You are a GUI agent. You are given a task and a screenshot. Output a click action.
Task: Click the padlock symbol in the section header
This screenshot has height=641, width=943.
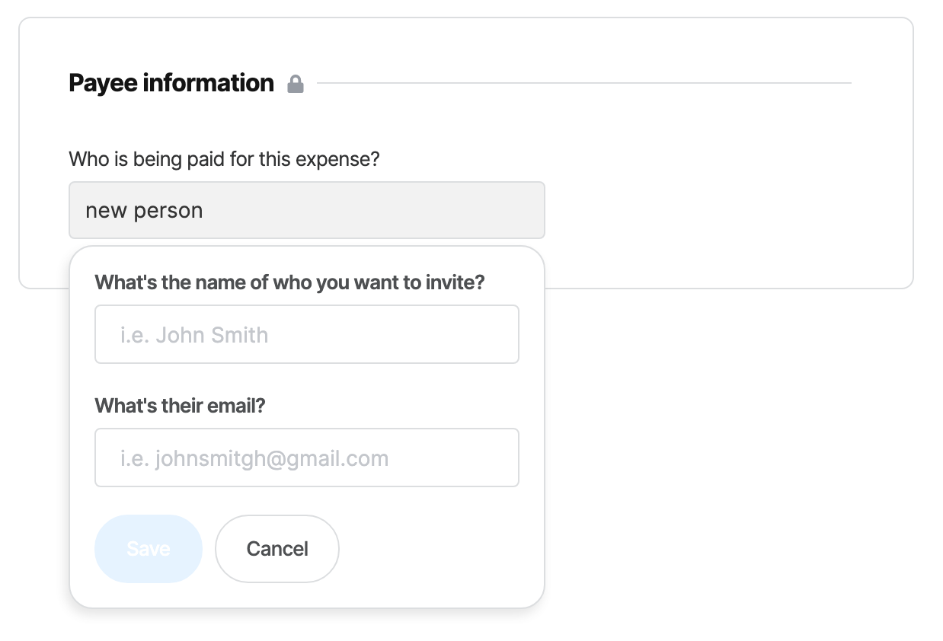[x=296, y=84]
